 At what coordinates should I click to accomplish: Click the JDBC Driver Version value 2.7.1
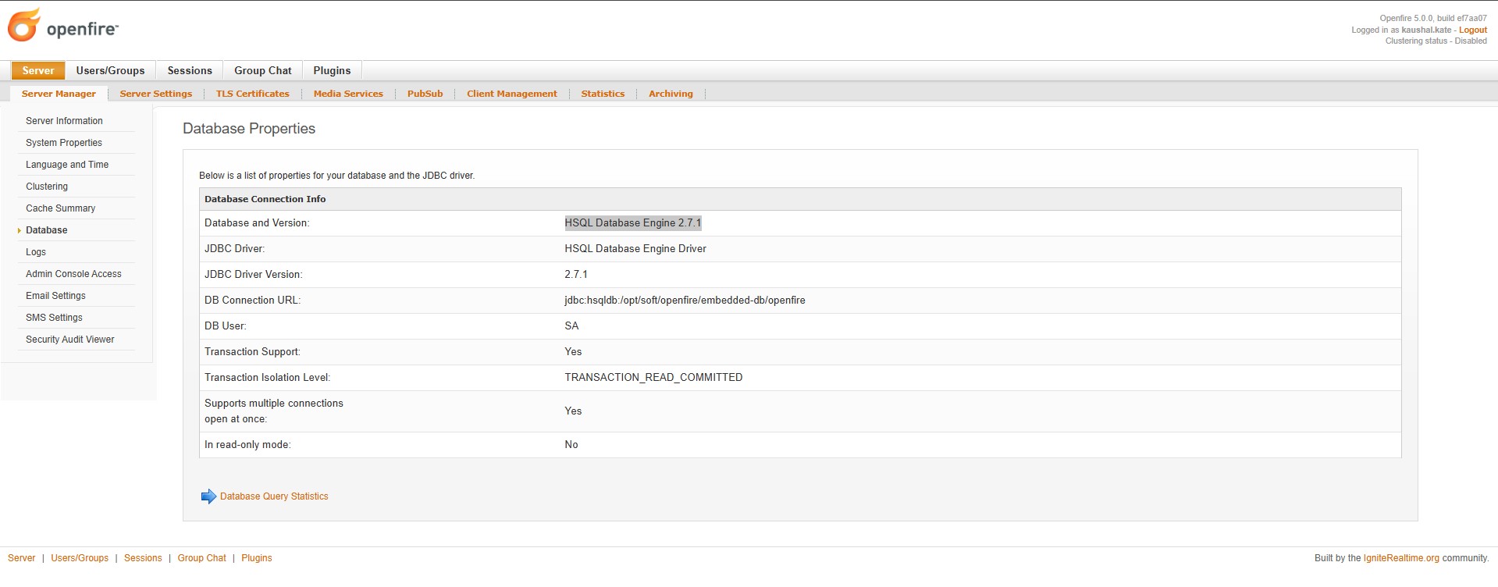pyautogui.click(x=576, y=275)
